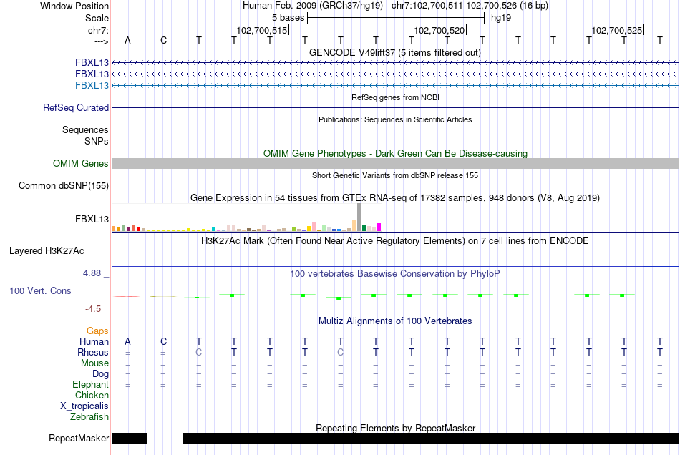This screenshot has width=680, height=455.
Task: Click the Mouse species label
Action: [94, 363]
